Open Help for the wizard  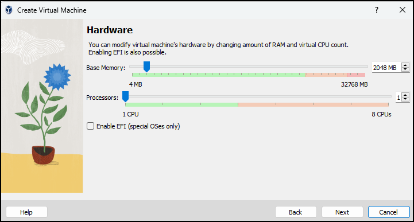point(26,212)
